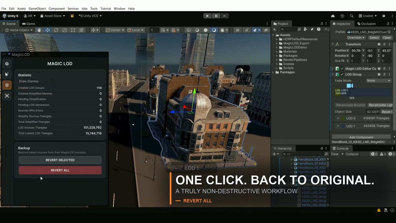Select the Hand view tool
The image size is (396, 223).
[x=39, y=30]
